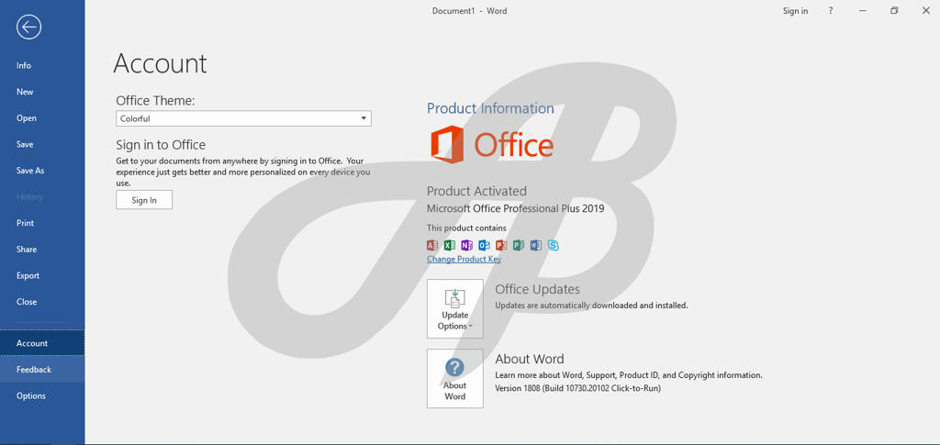940x445 pixels.
Task: Open the Update Options dropdown button
Action: click(455, 308)
